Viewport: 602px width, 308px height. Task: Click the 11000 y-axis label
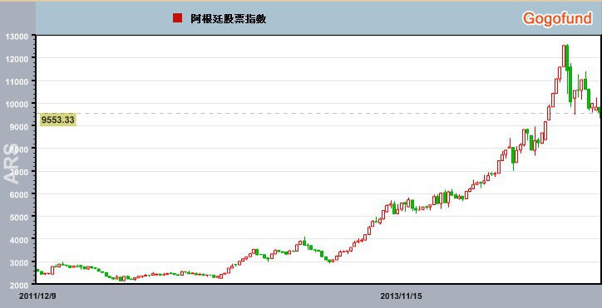tap(17, 81)
